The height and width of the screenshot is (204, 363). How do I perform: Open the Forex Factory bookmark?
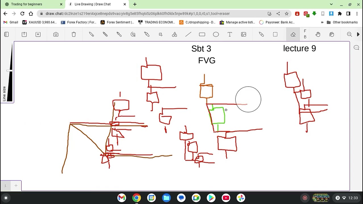tap(79, 22)
